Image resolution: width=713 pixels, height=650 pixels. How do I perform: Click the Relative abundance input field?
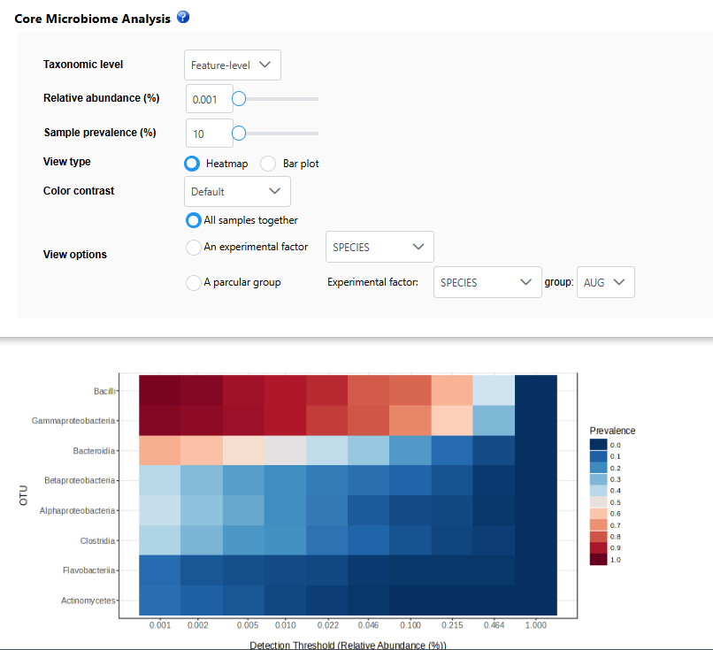[209, 99]
